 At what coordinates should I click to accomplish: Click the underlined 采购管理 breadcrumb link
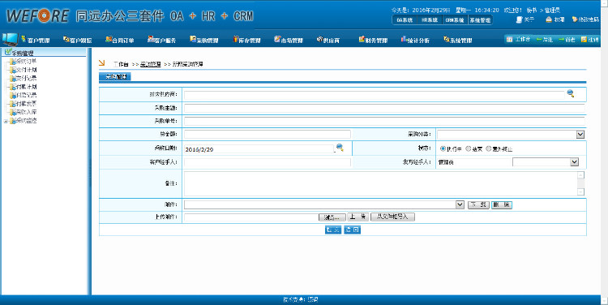click(151, 64)
